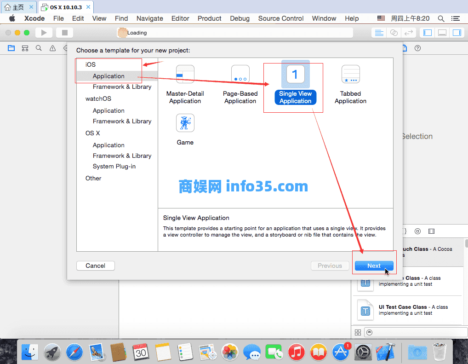
Task: Click the Next button
Action: coord(374,266)
